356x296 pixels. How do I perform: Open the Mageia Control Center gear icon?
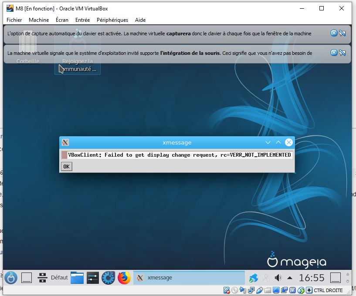coord(108,278)
